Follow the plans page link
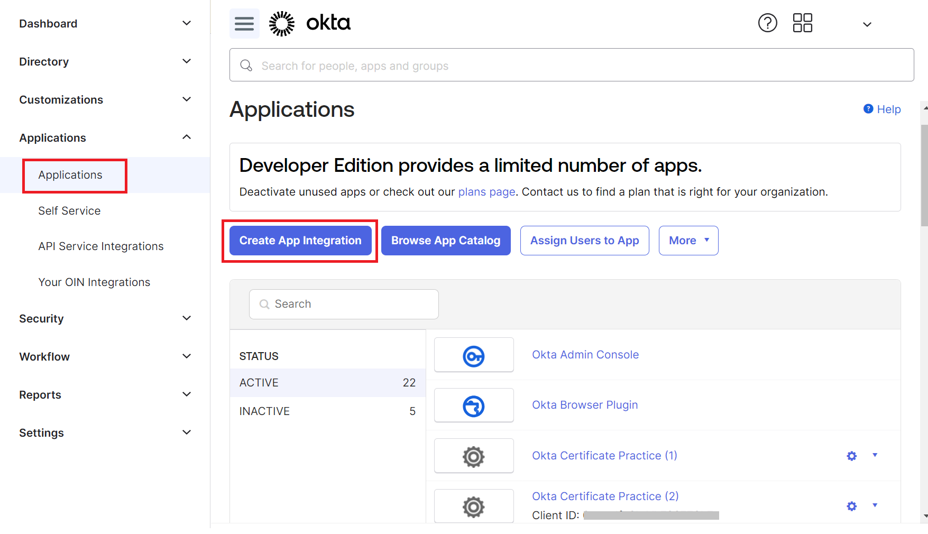 (x=486, y=192)
